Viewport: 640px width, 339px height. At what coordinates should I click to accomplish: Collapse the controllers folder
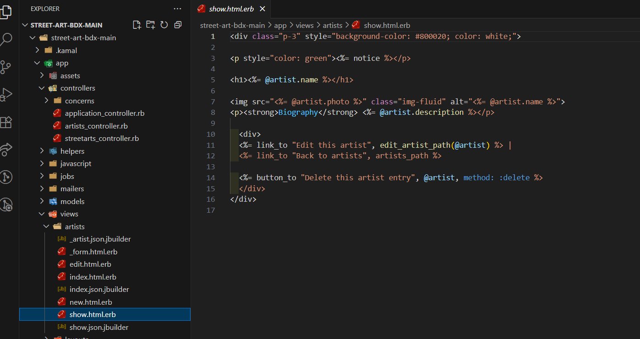(77, 88)
